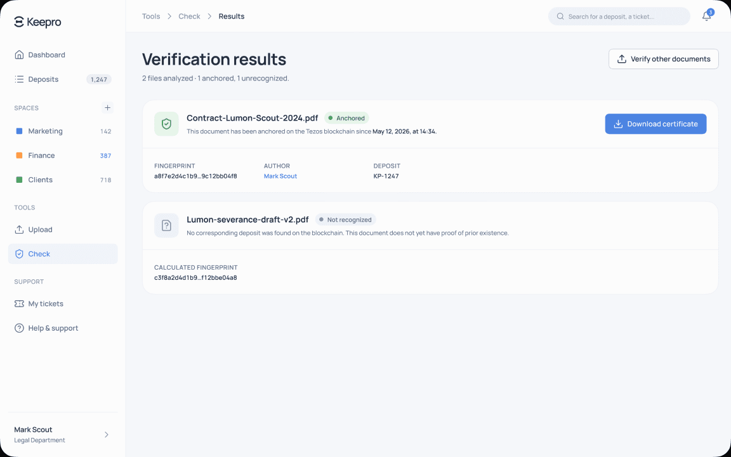Expand the Mark Scout profile chevron
The height and width of the screenshot is (457, 731).
click(x=107, y=435)
